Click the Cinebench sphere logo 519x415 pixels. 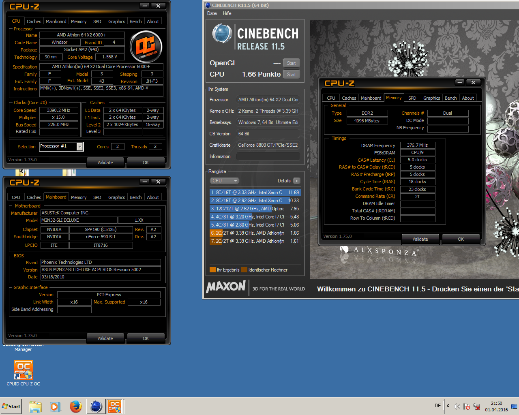tap(222, 34)
